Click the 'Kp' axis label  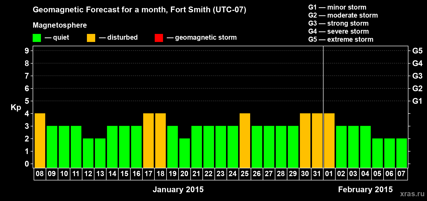[x=16, y=108]
